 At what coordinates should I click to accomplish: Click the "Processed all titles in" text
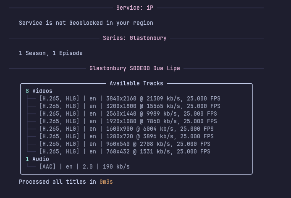[x=58, y=182]
